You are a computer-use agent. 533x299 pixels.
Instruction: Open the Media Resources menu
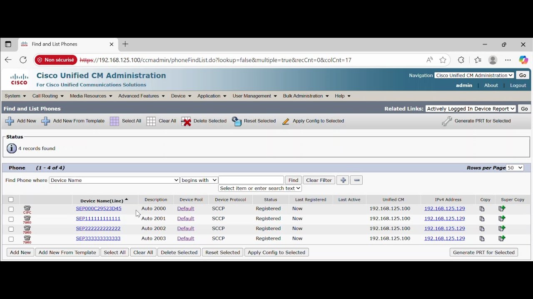[91, 96]
